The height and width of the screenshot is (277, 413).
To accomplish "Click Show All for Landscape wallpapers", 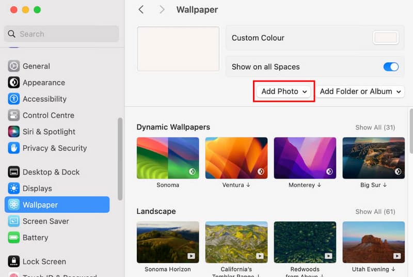I will (375, 211).
